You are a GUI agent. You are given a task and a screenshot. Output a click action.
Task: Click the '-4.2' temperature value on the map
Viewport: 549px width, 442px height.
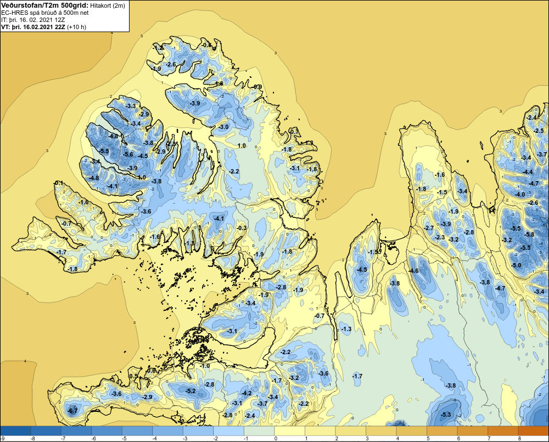[247, 393]
